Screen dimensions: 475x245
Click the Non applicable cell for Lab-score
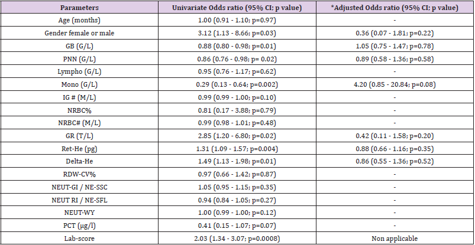(x=395, y=239)
